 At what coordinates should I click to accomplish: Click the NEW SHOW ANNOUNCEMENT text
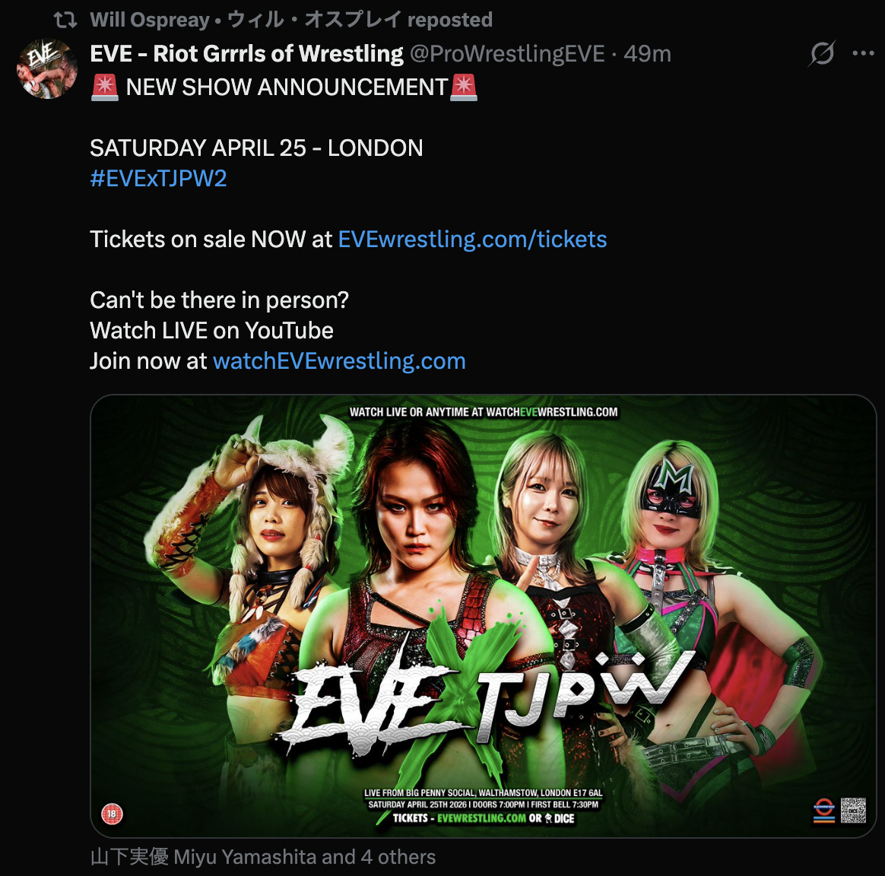287,87
